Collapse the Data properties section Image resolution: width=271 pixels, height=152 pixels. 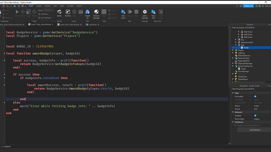[233, 93]
